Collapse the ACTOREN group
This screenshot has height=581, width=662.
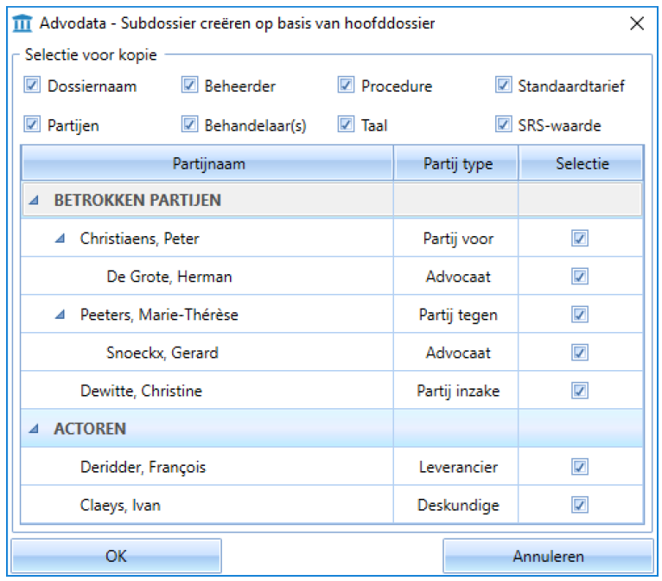pos(34,429)
